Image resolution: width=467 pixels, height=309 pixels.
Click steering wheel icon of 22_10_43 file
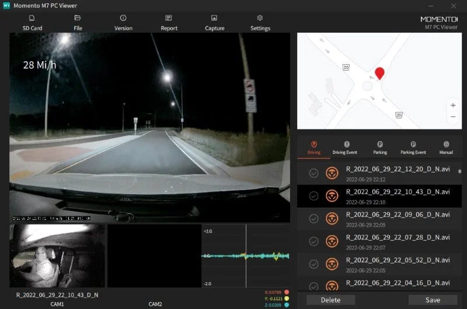332,196
